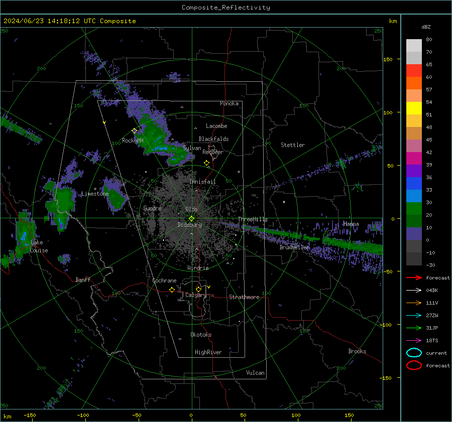Select the Vulcan label
The height and width of the screenshot is (422, 452).
(256, 373)
